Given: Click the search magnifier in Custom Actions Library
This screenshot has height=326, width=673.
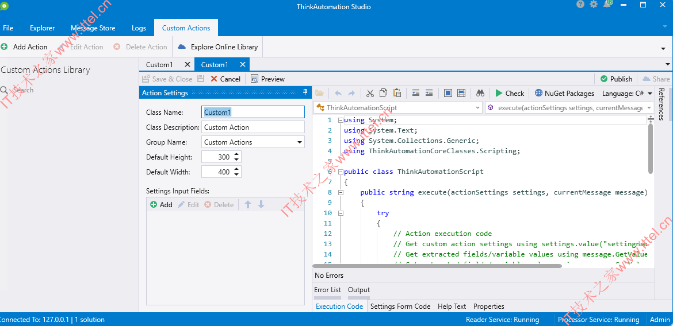Looking at the screenshot, I should pyautogui.click(x=4, y=90).
